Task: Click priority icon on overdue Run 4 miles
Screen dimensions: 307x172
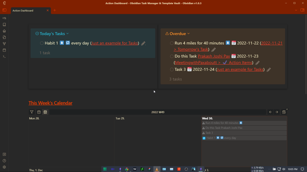Action: 228,43
